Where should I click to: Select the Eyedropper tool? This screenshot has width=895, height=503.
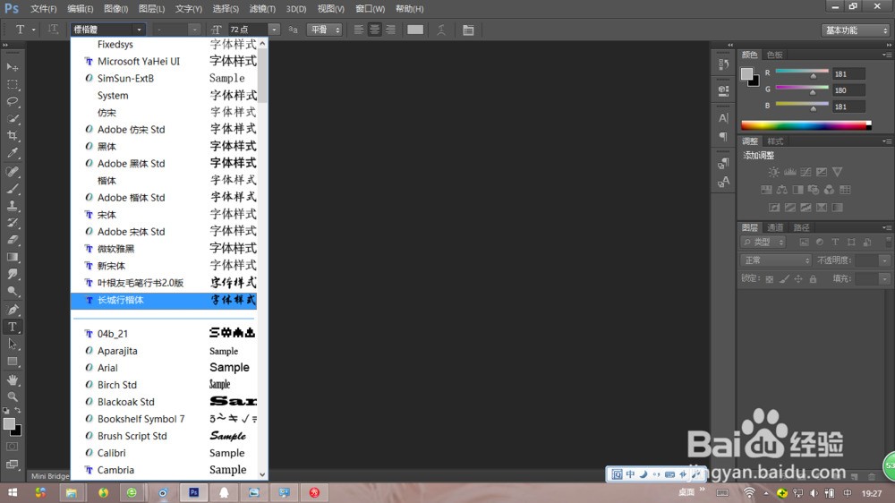click(x=12, y=153)
